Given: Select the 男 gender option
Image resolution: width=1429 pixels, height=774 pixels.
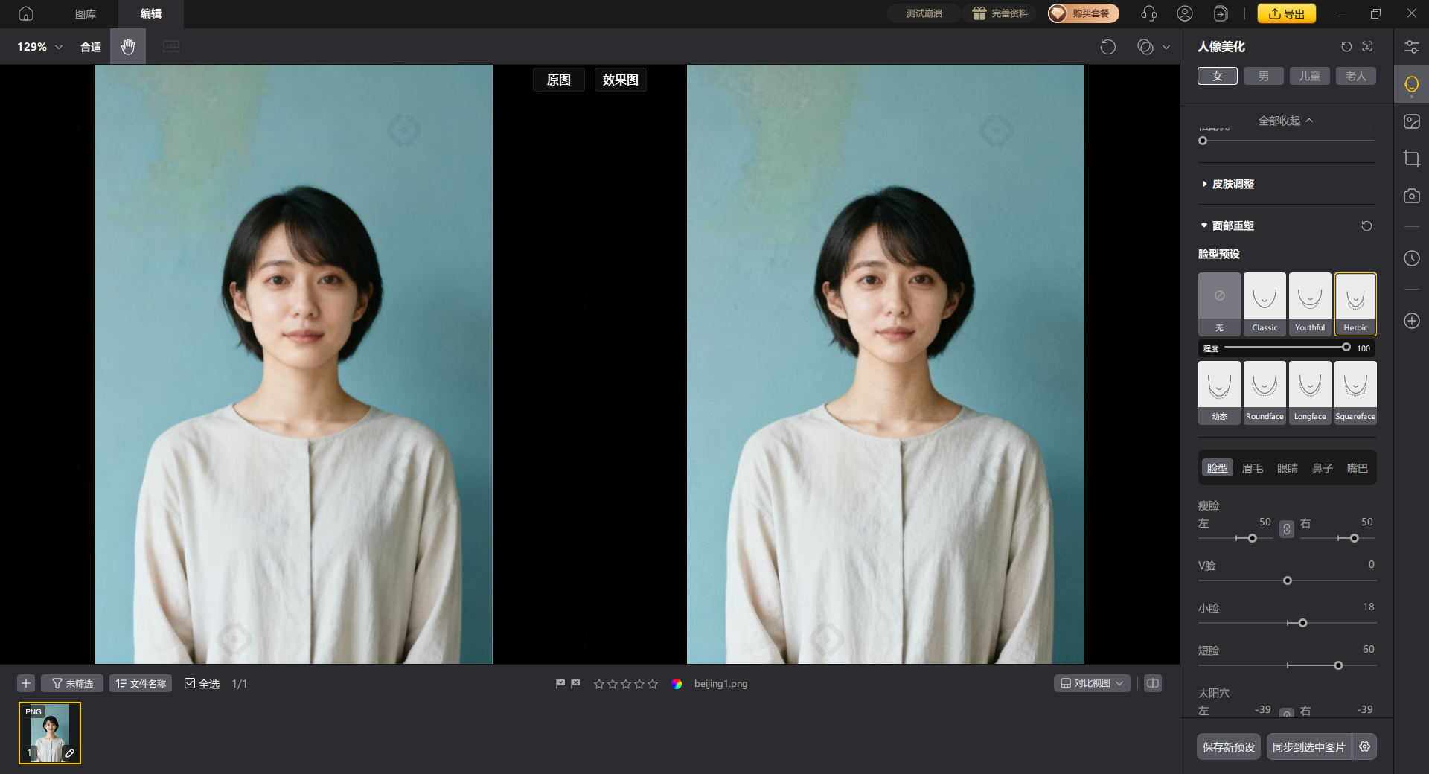Looking at the screenshot, I should (1263, 76).
